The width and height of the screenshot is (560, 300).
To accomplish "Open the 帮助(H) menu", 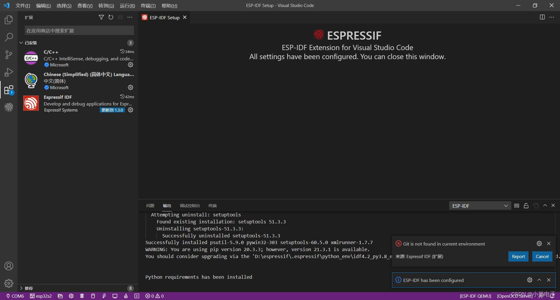I will click(169, 6).
